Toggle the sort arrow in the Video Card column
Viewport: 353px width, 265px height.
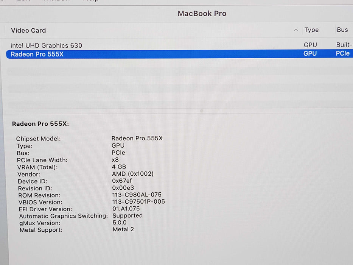coord(296,30)
